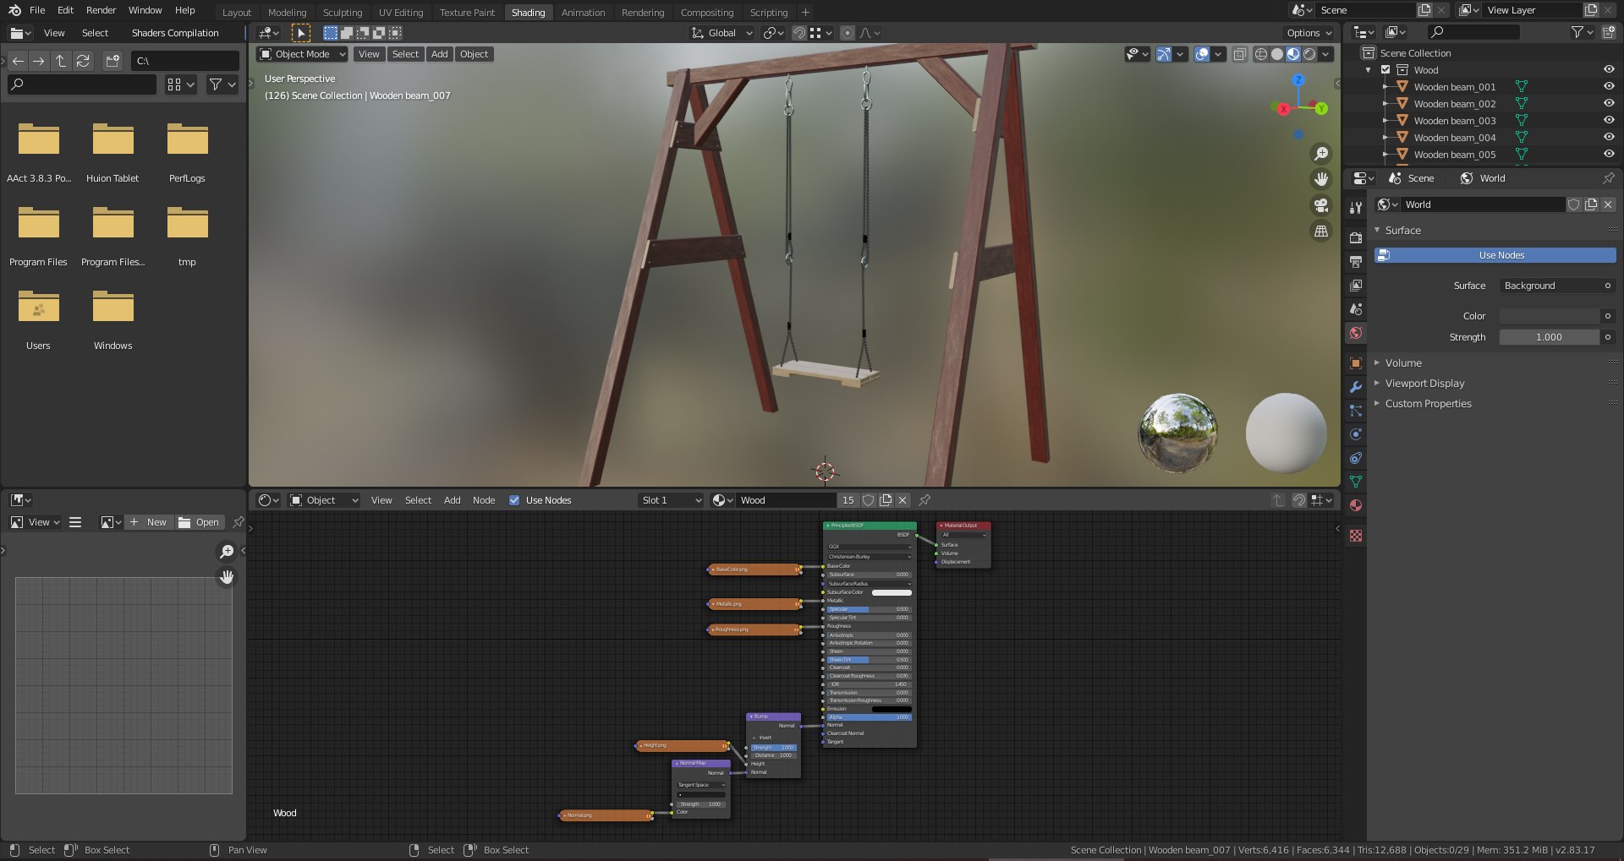Screen dimensions: 1624x861
Task: Open the Global transform orientation dropdown
Action: click(722, 33)
